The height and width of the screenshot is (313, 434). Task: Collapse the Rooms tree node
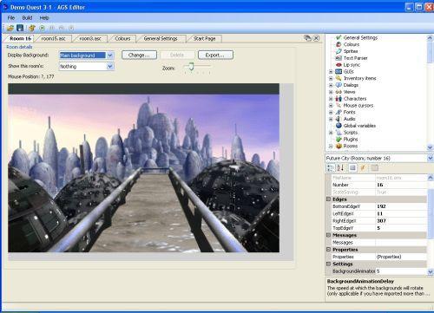[331, 146]
